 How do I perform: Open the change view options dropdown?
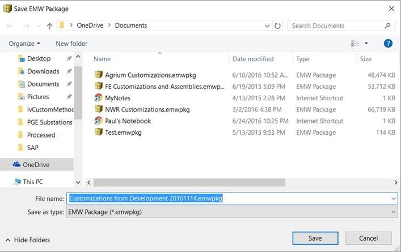pyautogui.click(x=366, y=44)
